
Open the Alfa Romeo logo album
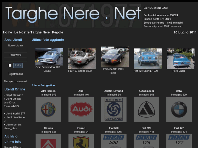pos(48,109)
